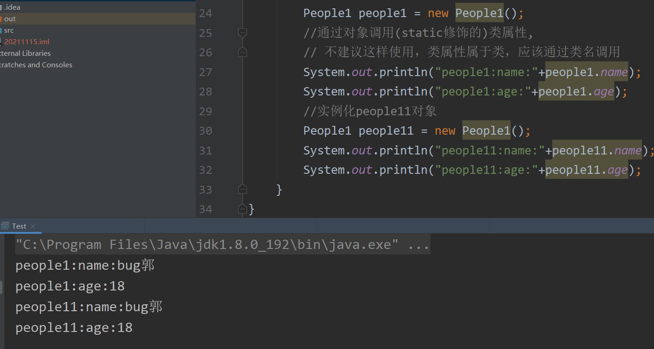This screenshot has width=654, height=349.
Task: Click the java.exe command line in console
Action: (x=223, y=244)
